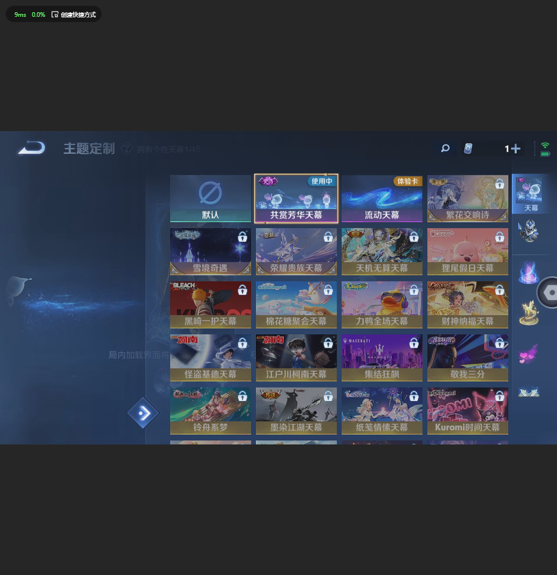Select the hero armor category icon in sidebar
This screenshot has width=557, height=575.
point(529,231)
